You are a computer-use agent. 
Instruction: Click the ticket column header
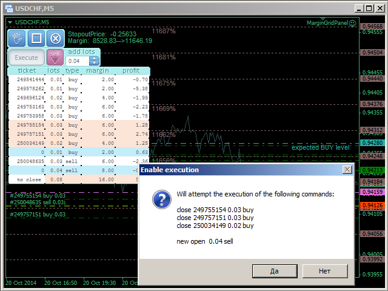click(x=27, y=71)
